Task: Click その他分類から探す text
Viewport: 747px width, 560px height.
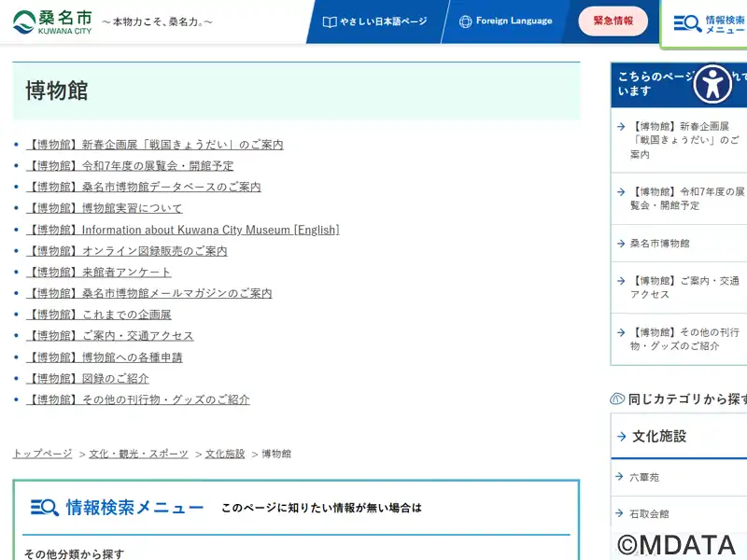Action: 74,553
